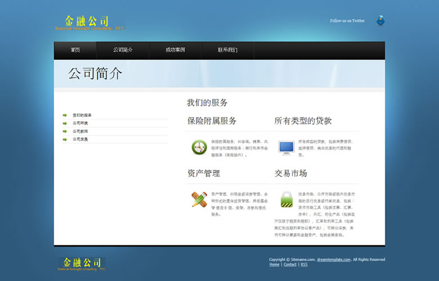Open the 公司简介 navigation tab
Image resolution: width=439 pixels, height=281 pixels.
[x=123, y=50]
